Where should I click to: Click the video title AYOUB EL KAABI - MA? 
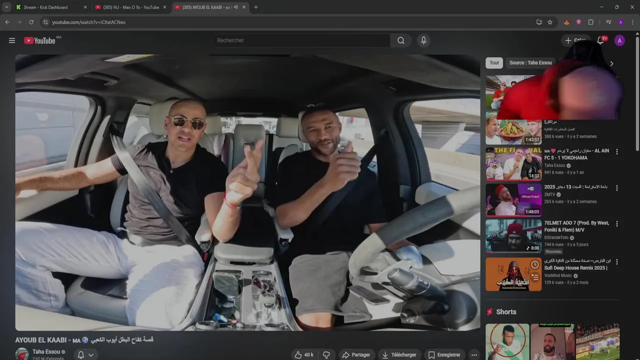(x=84, y=340)
